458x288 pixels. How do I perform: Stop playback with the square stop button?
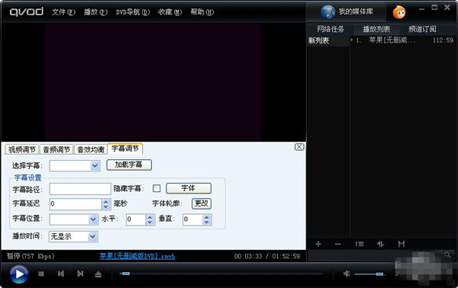point(41,274)
